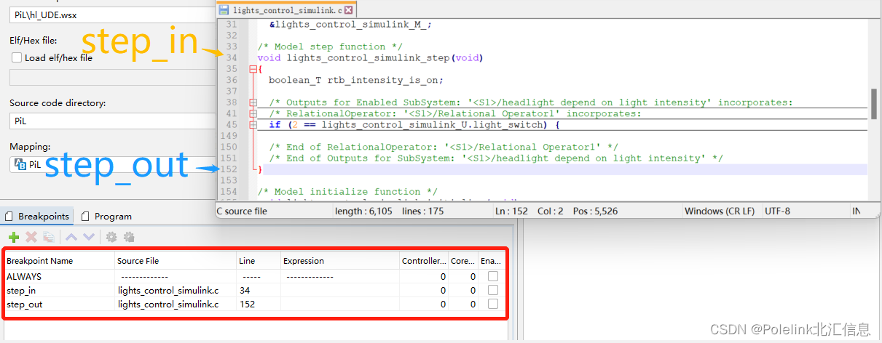Click the lights_control_simulink_step function name
This screenshot has height=343, width=882.
(368, 57)
